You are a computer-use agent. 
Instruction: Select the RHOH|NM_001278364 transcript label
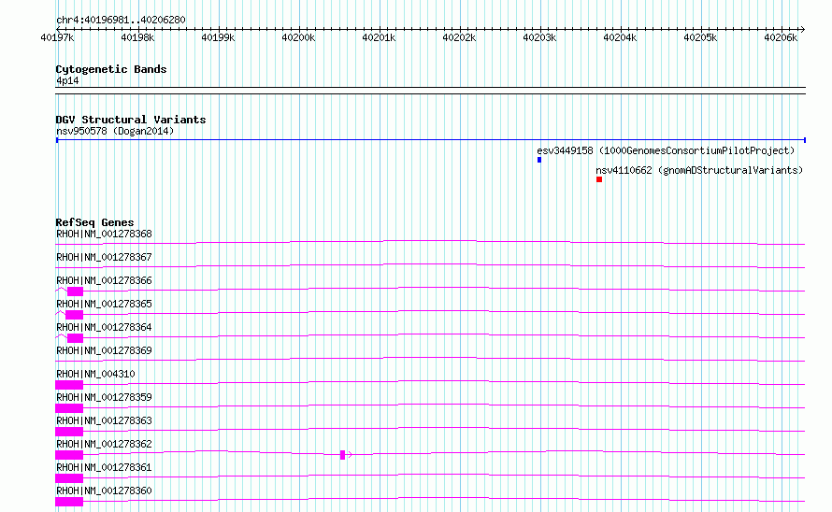104,327
